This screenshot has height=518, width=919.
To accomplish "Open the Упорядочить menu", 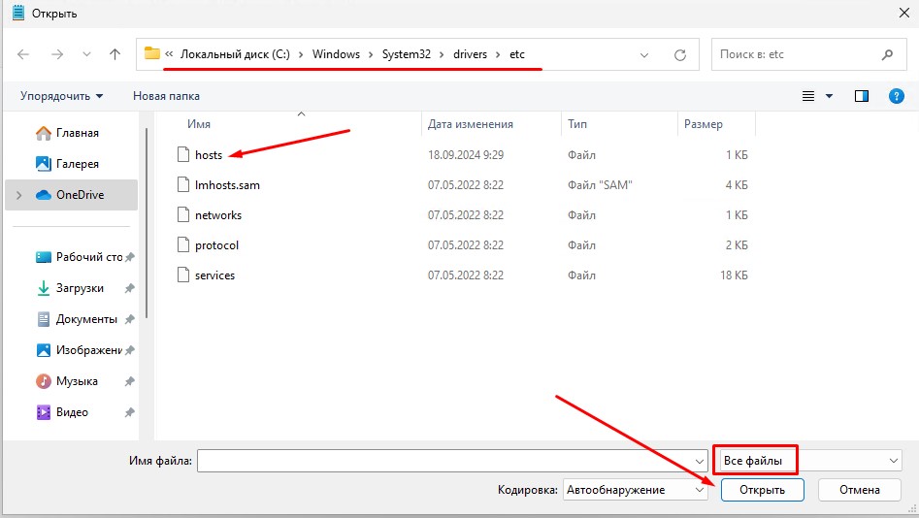I will [61, 96].
